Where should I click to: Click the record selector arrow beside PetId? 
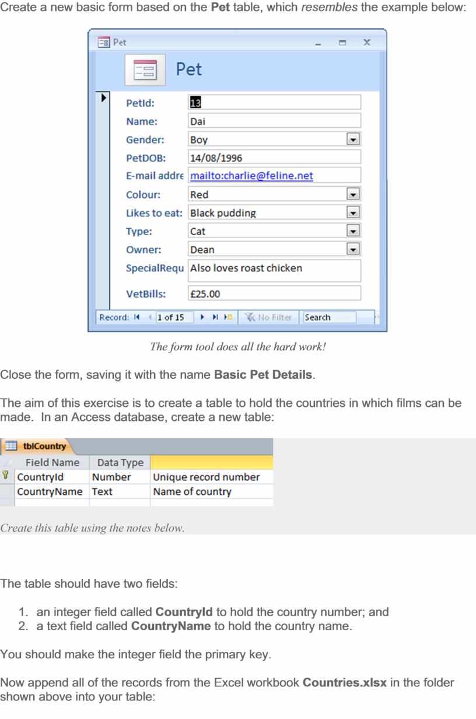tap(103, 98)
